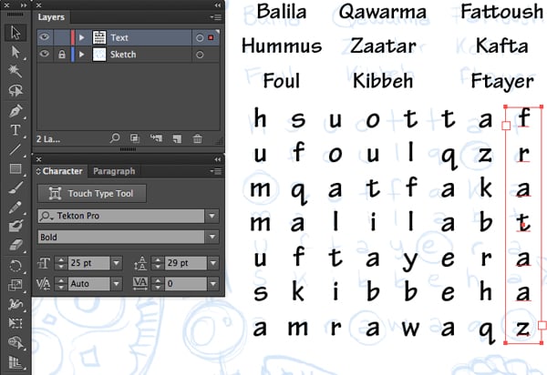Click the tracking value stepper
Image resolution: width=547 pixels, height=375 pixels.
[158, 284]
